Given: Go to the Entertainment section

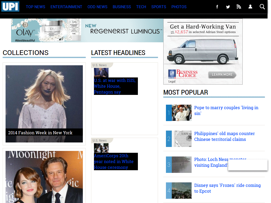Looking at the screenshot, I should 66,7.
